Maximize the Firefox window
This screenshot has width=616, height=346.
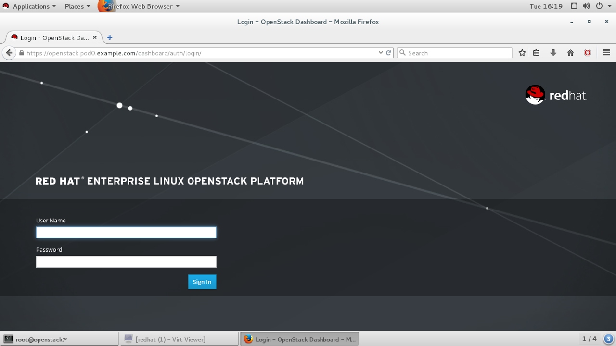pyautogui.click(x=589, y=22)
